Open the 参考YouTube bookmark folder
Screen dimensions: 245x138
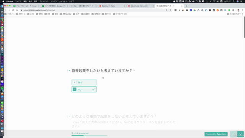point(65,14)
